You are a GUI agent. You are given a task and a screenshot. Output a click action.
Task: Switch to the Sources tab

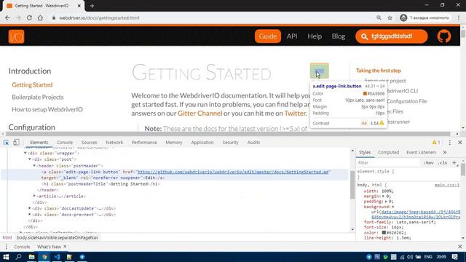coord(89,143)
